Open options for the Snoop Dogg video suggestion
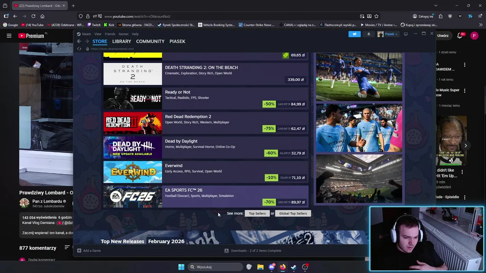 [x=462, y=172]
